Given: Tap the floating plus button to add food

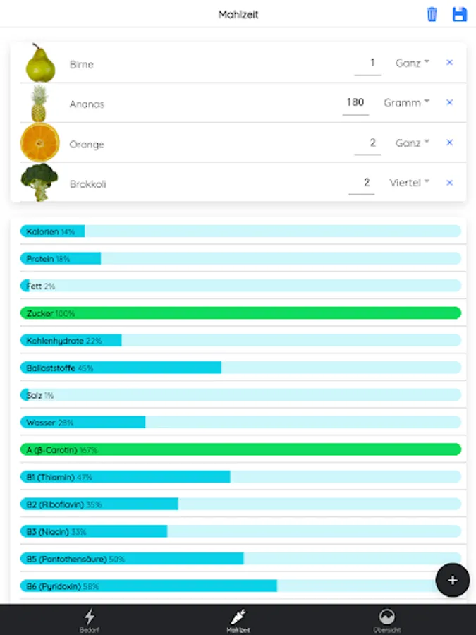Looking at the screenshot, I should point(452,580).
